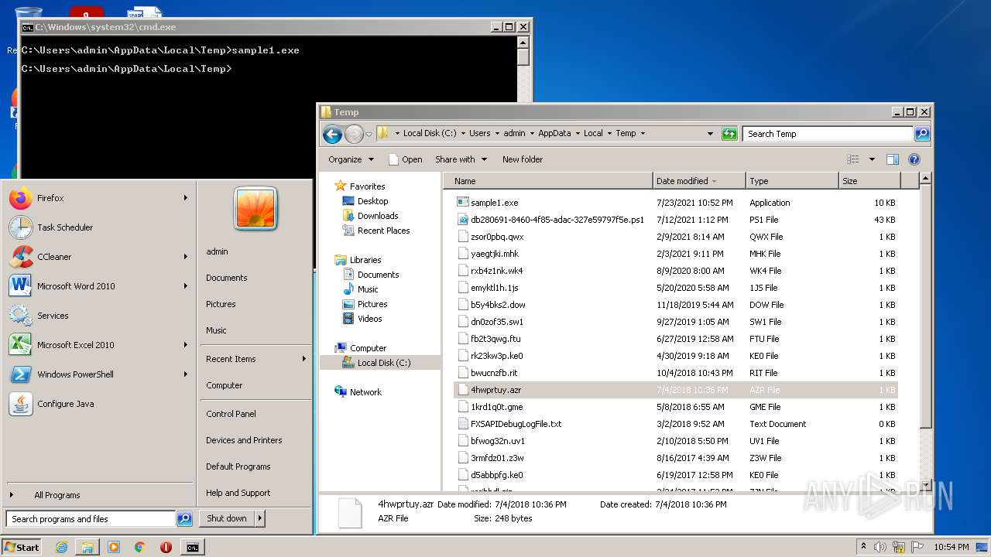
Task: Open Configure Java
Action: coord(98,404)
